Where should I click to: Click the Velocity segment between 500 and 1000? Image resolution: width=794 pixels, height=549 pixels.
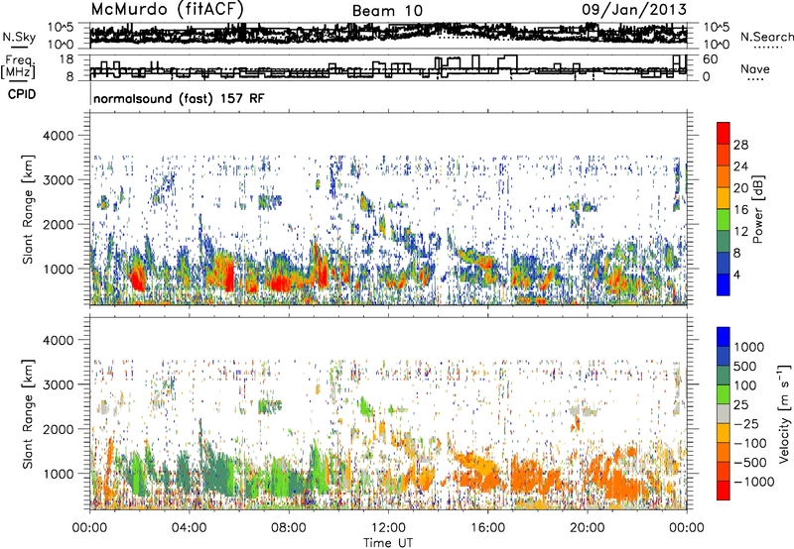tap(724, 357)
